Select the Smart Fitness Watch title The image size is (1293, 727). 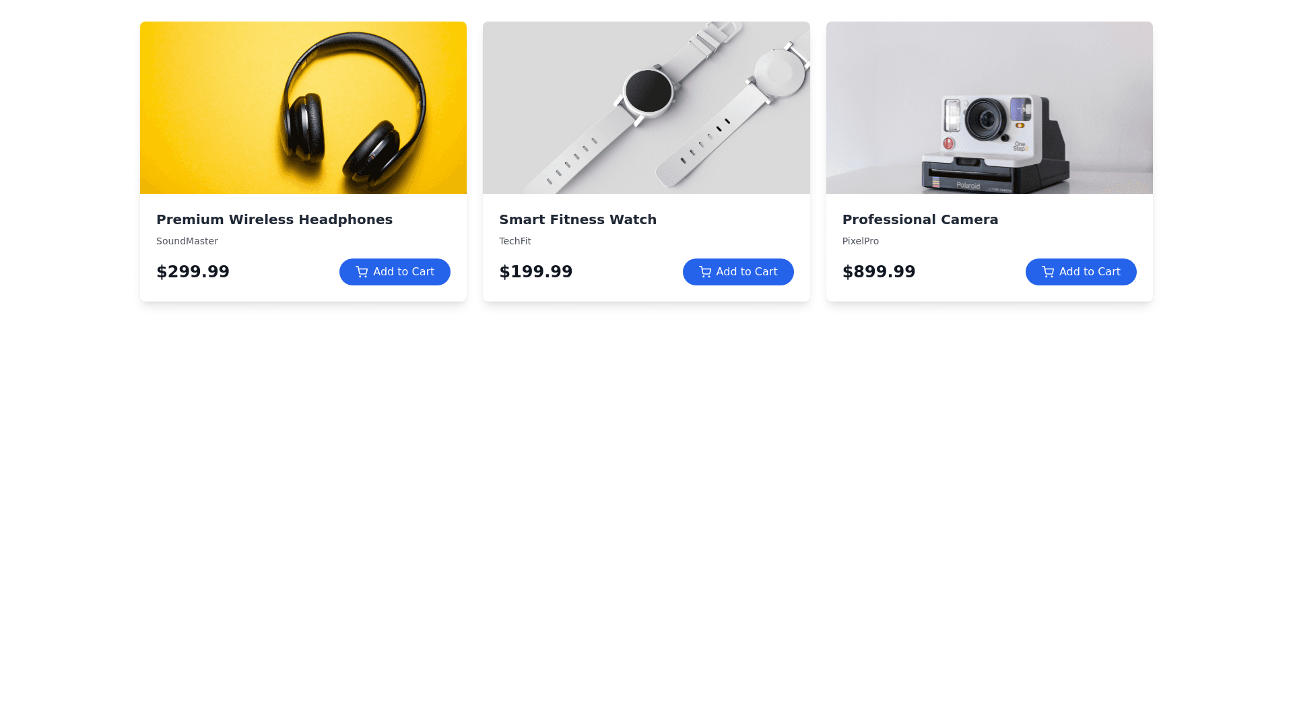click(578, 219)
